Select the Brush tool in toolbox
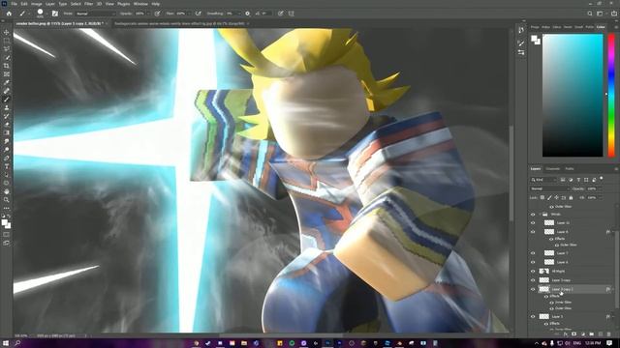The image size is (620, 348). point(7,99)
